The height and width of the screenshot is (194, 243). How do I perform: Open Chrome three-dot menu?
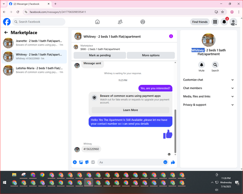coord(239,12)
